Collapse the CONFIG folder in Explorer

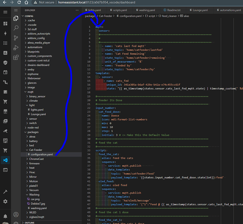28,16
